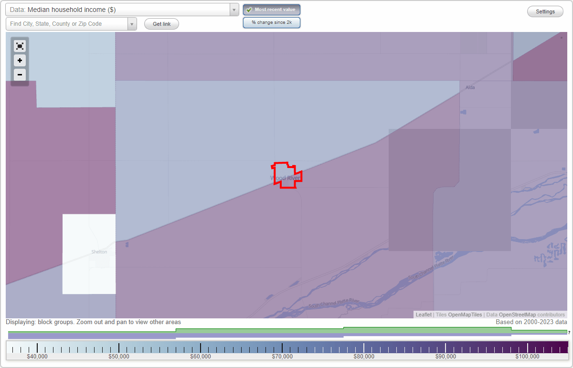Click the Leaflet attribution link
573x368 pixels.
423,315
